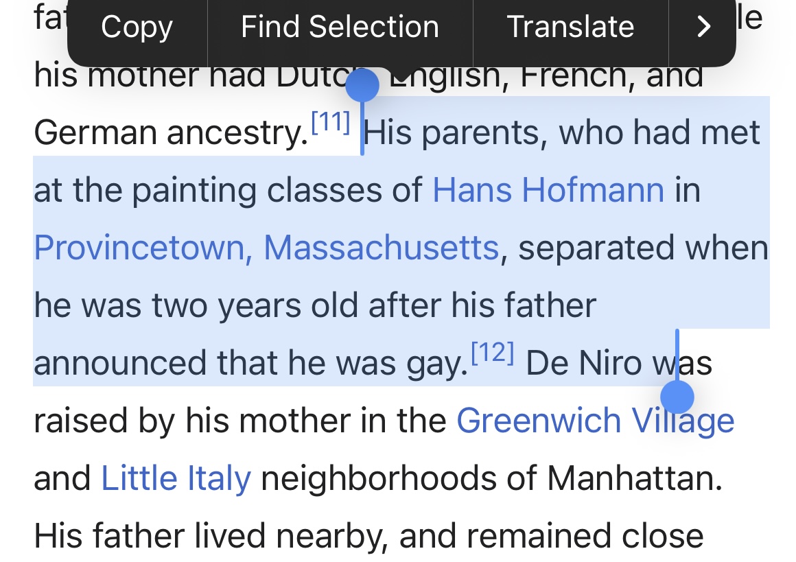Open the Hans Hofmann link
Viewport: 796px width, 562px height.
pos(548,190)
